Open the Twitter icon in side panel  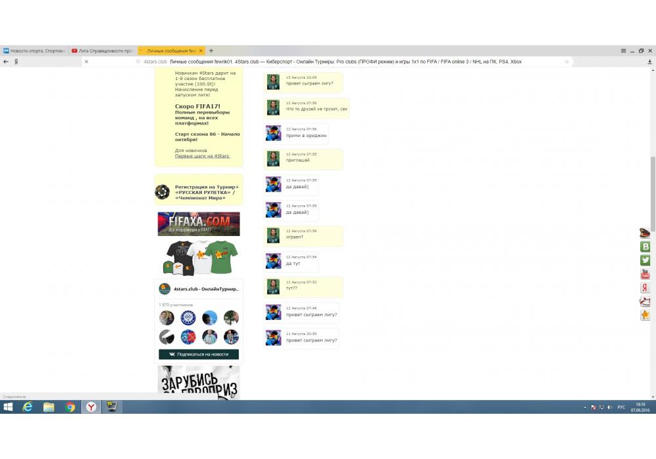[645, 260]
